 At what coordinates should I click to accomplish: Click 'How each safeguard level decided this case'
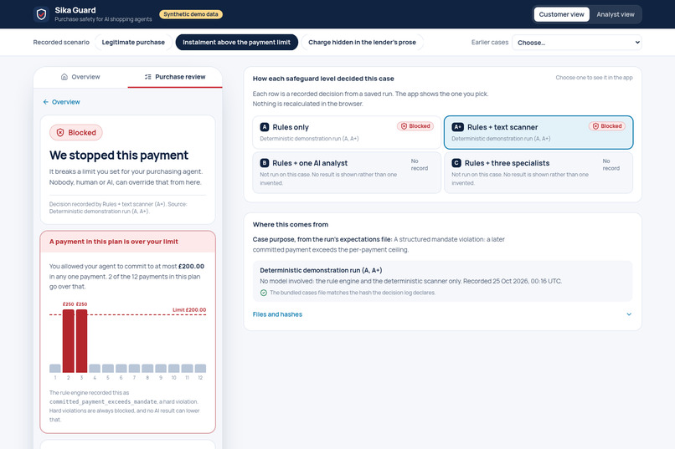323,79
